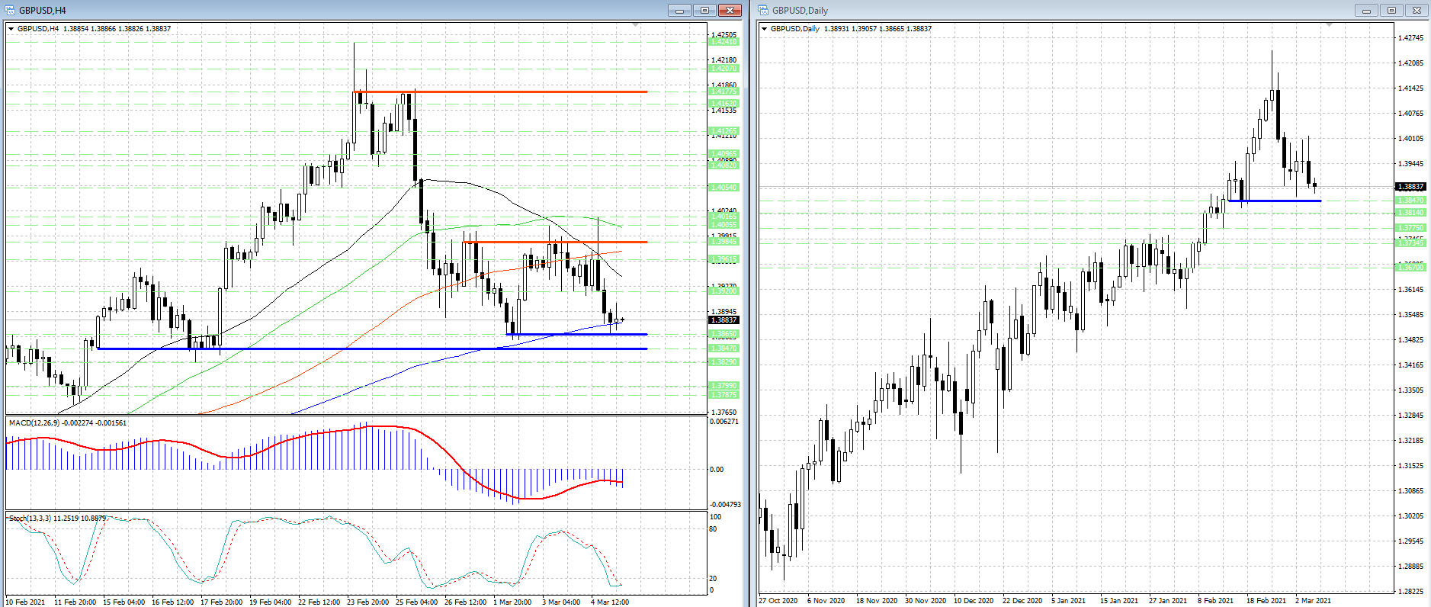Restore the GBPUSD,H4 chart window
This screenshot has width=1431, height=607.
704,10
